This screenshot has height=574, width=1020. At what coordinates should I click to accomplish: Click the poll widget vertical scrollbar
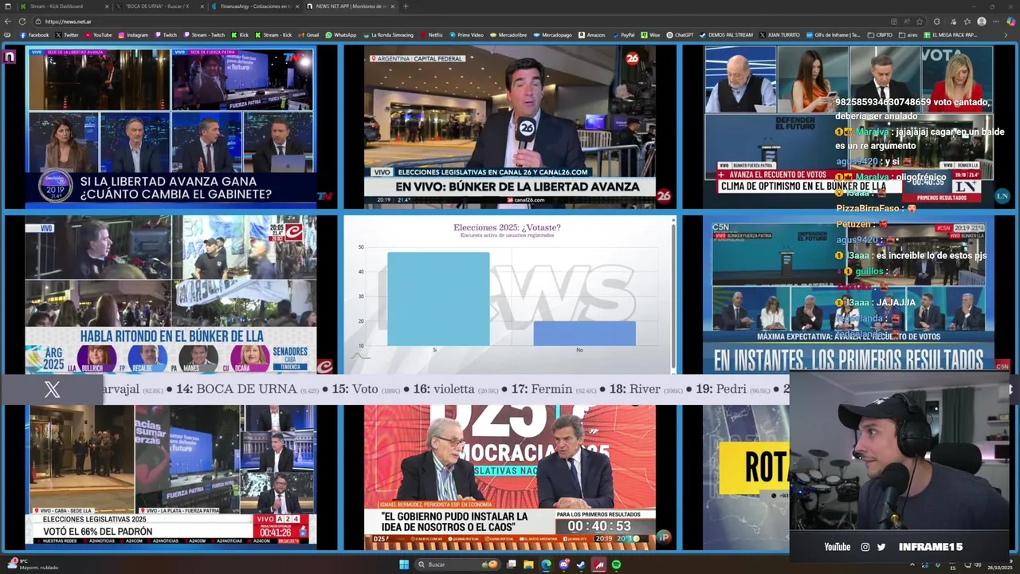click(x=673, y=295)
